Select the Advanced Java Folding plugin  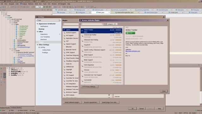[101, 41]
